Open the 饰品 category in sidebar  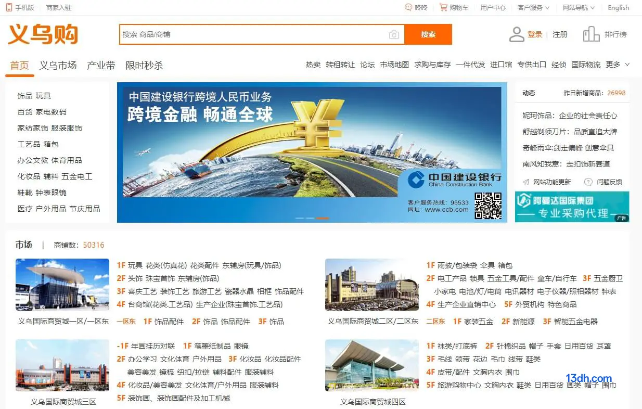click(x=24, y=96)
